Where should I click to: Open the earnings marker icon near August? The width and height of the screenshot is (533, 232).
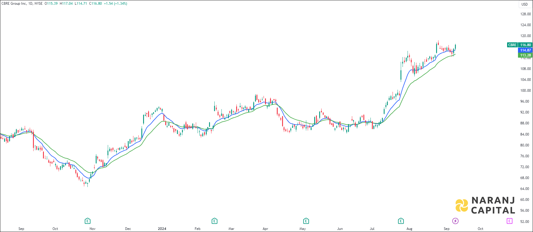(x=401, y=221)
